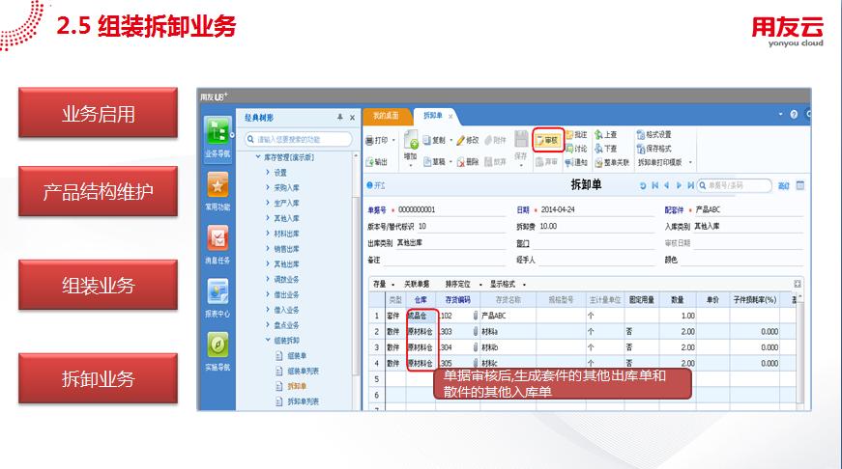
Task: Click the 业务启用 red button
Action: point(98,113)
